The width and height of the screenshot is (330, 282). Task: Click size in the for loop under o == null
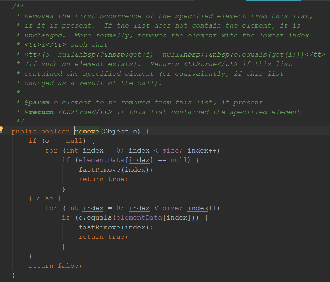[171, 150]
